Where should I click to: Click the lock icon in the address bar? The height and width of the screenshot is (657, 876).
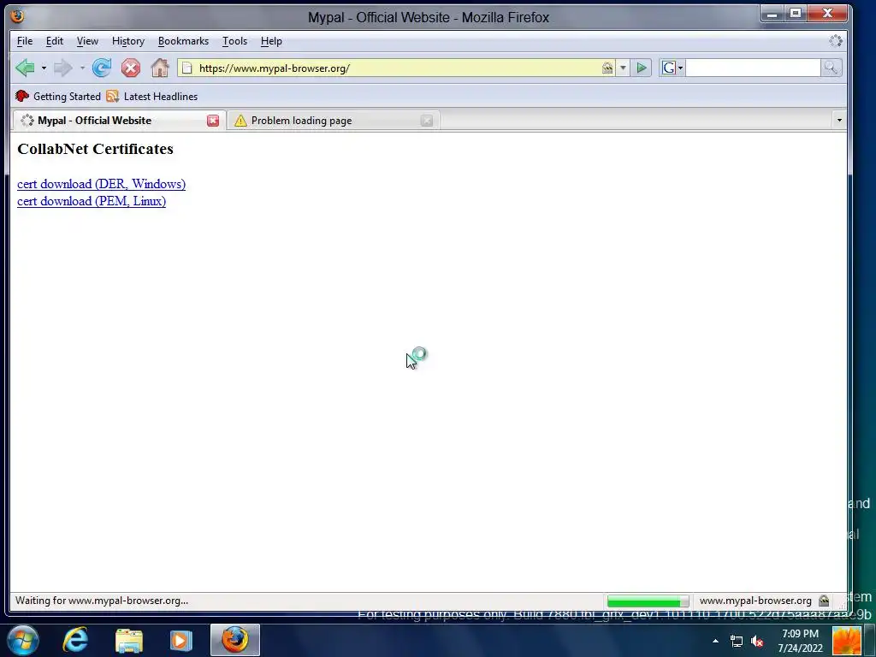(607, 68)
